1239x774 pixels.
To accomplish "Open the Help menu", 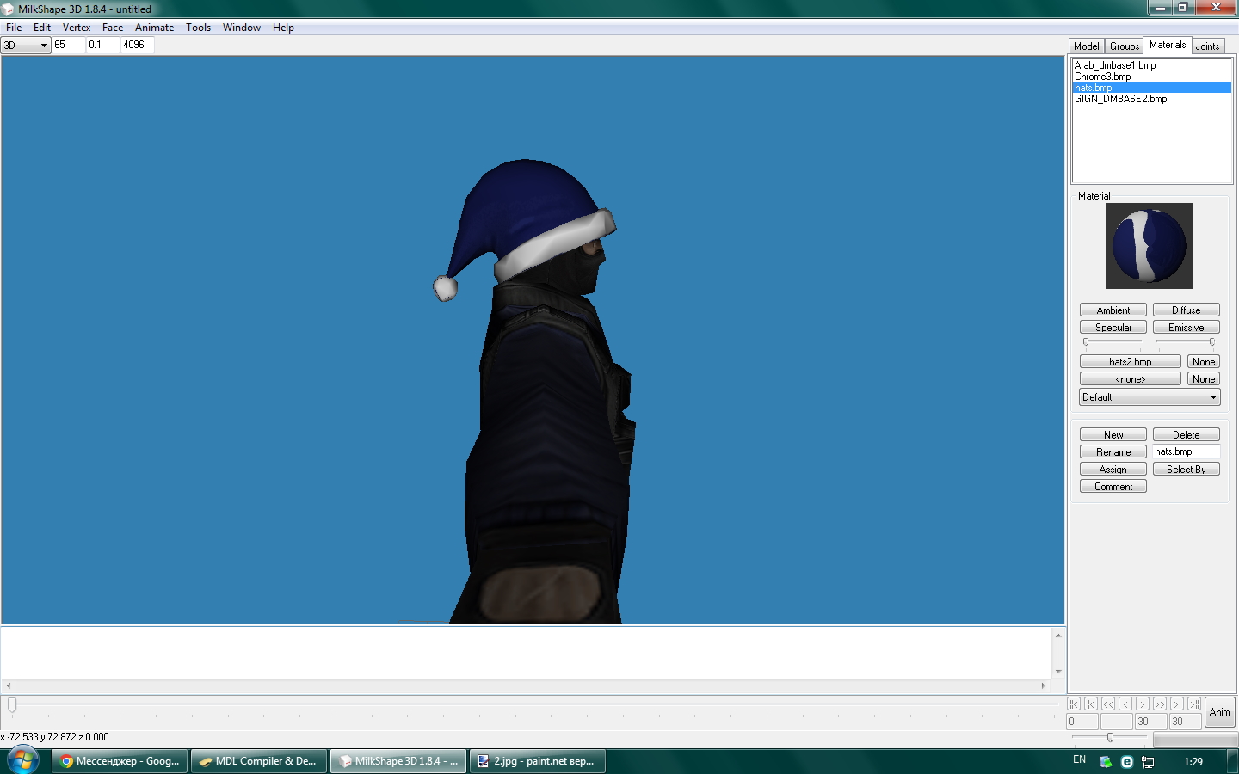I will (283, 28).
